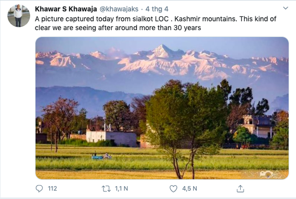Click the reply speech bubble icon
Viewport: 296px width, 199px height.
coord(39,189)
